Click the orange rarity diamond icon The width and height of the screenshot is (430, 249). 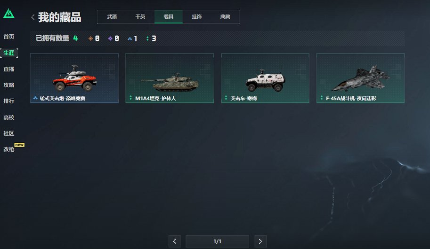tap(90, 39)
